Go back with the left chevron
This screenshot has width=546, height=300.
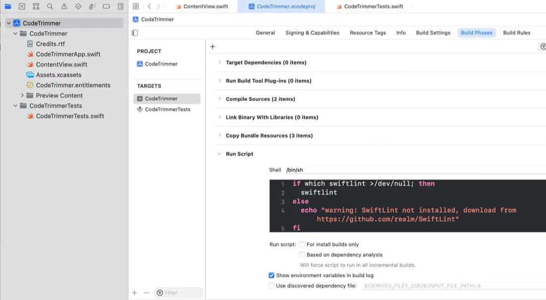[149, 6]
